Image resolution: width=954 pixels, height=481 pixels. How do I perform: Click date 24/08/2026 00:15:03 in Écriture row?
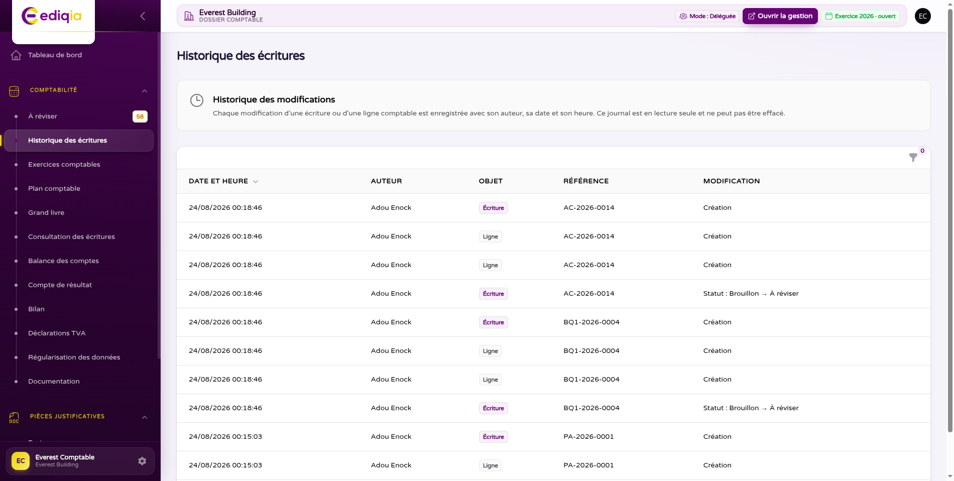225,437
